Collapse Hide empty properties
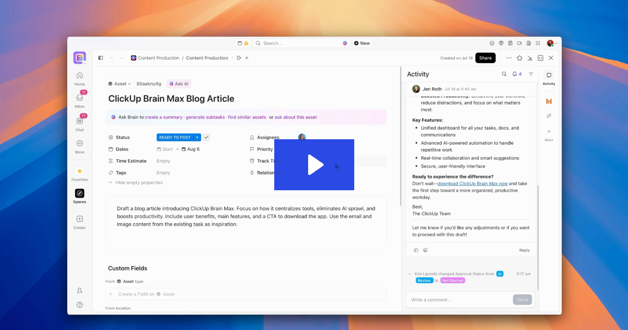628x330 pixels. [x=135, y=182]
